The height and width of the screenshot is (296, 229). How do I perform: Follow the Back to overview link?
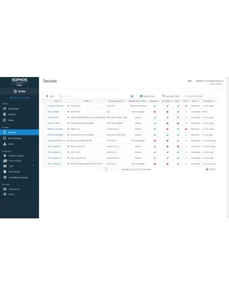point(20,98)
